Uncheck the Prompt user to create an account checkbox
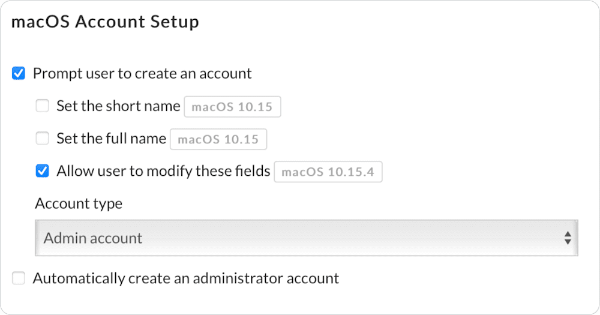 pos(19,74)
